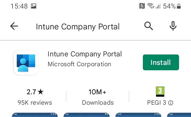Open Microsoft Corporation developer page

click(80, 64)
